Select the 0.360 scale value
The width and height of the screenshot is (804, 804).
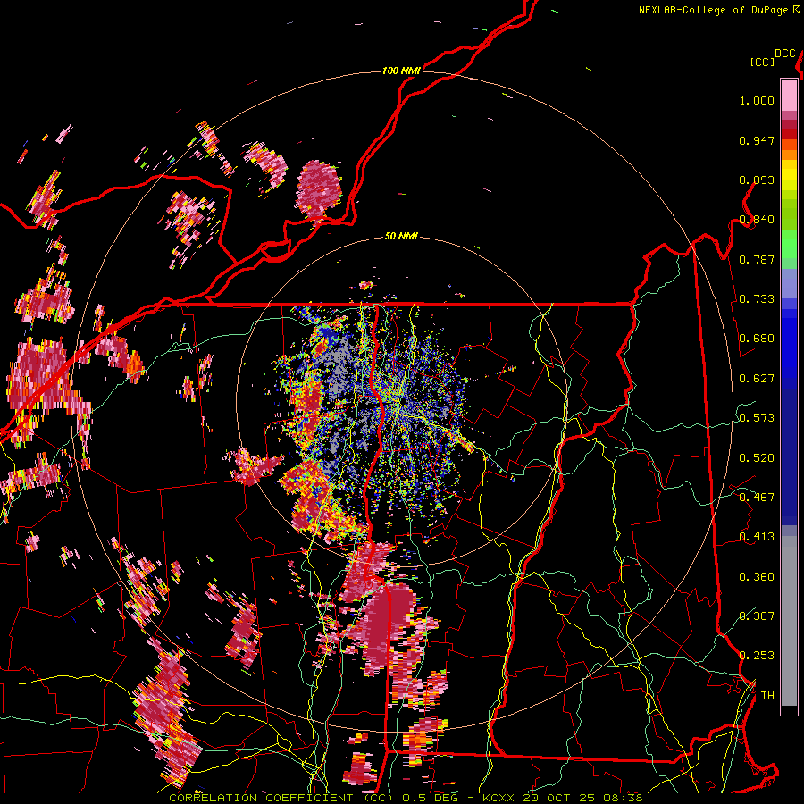(757, 577)
